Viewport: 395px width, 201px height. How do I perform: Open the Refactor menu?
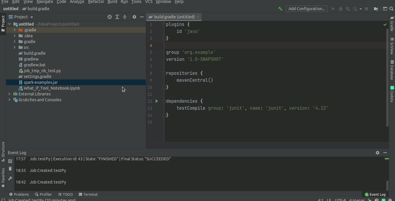click(96, 2)
